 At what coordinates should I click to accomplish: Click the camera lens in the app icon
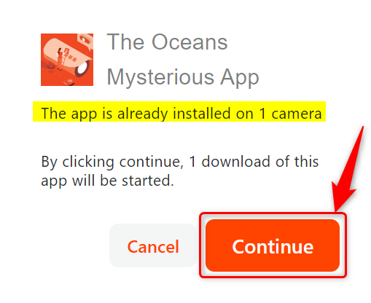pyautogui.click(x=82, y=68)
